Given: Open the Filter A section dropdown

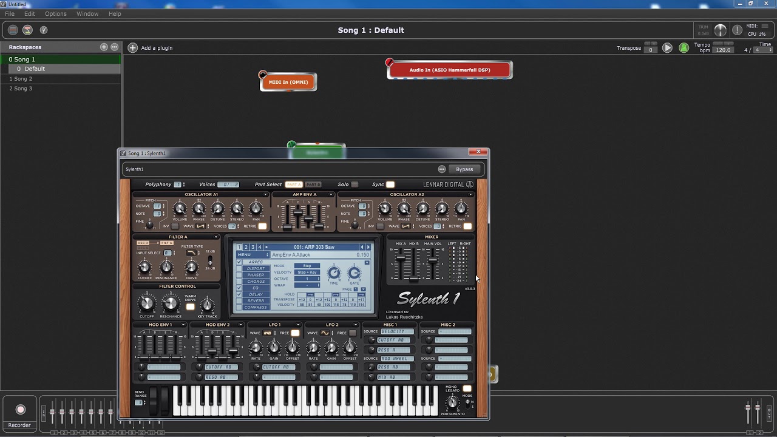Looking at the screenshot, I should [x=216, y=237].
